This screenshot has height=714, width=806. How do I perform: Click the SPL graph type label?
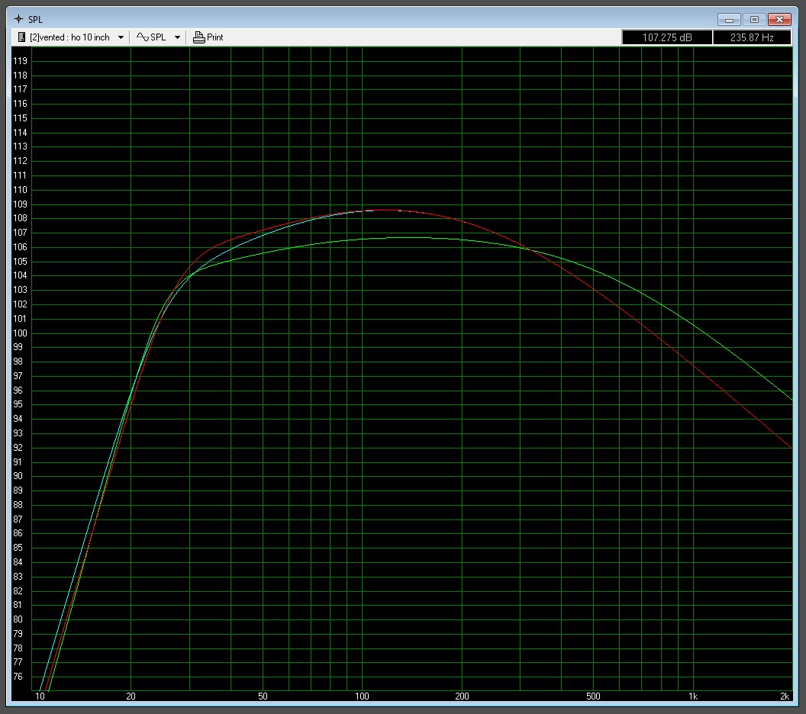click(x=158, y=37)
